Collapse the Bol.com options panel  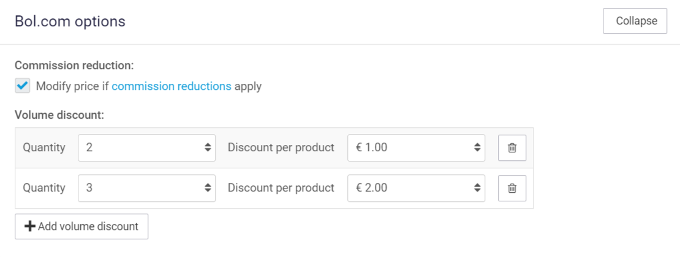[x=635, y=21]
